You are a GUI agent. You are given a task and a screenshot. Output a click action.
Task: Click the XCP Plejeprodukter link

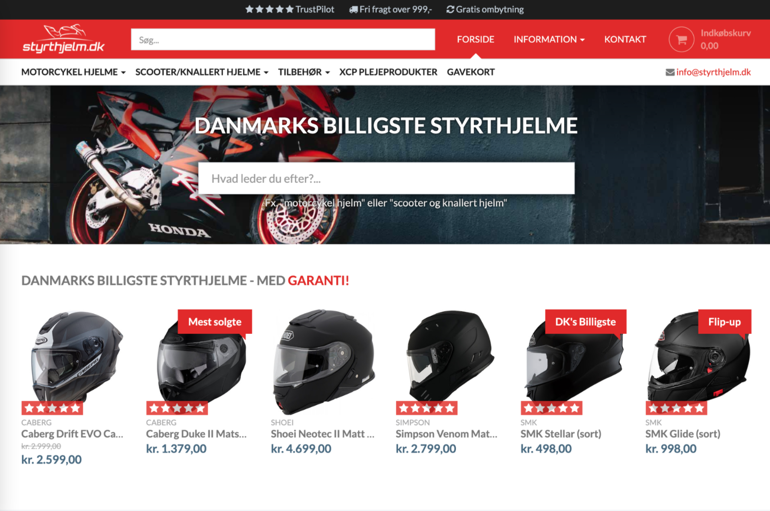coord(388,72)
